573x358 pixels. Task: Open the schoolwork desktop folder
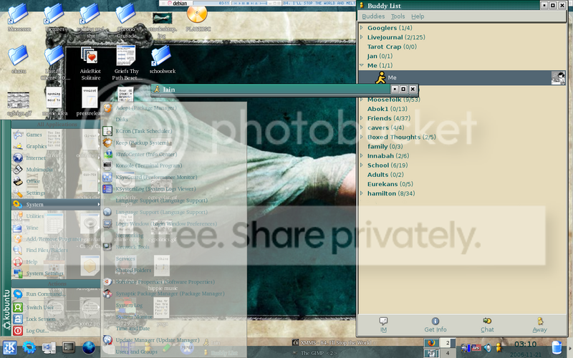[x=162, y=59]
